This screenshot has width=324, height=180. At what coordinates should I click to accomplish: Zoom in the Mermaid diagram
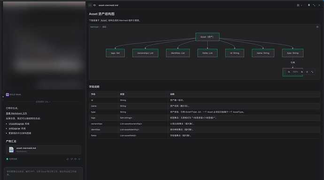click(x=302, y=72)
